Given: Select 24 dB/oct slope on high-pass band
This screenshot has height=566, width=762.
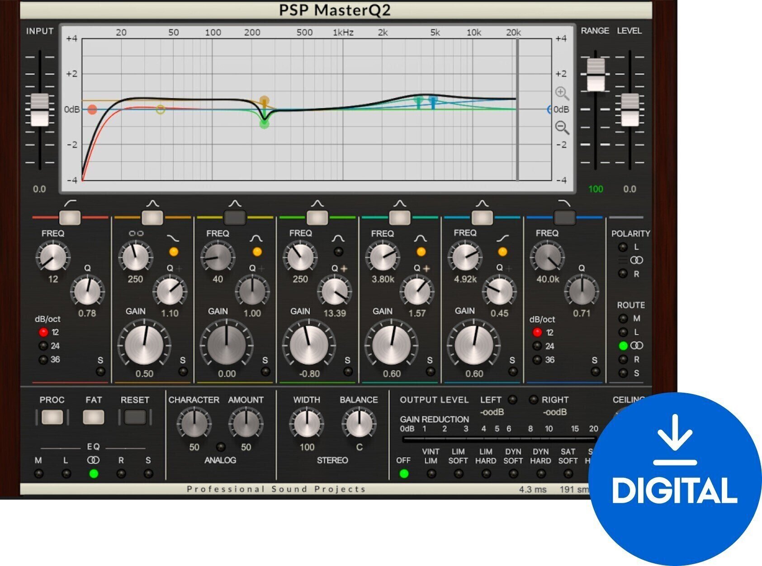Looking at the screenshot, I should point(43,346).
